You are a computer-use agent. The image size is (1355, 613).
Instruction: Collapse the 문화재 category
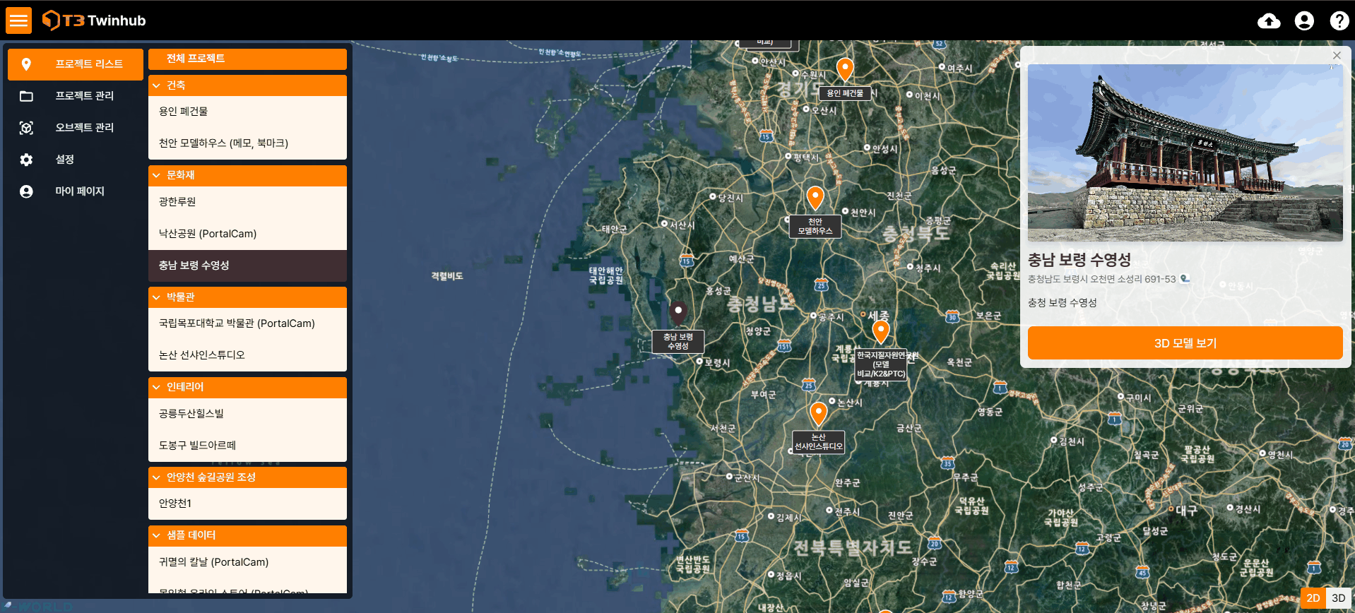tap(247, 175)
